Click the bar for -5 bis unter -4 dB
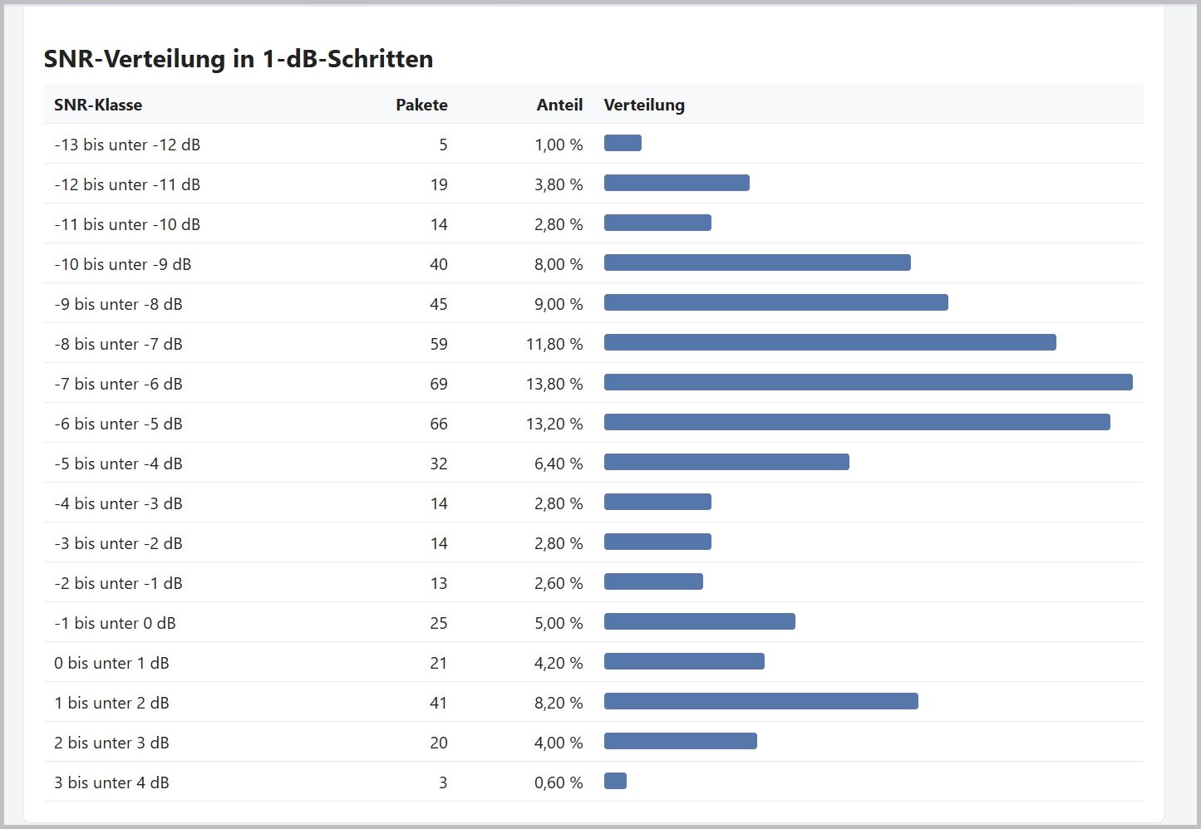The height and width of the screenshot is (829, 1201). pos(726,462)
